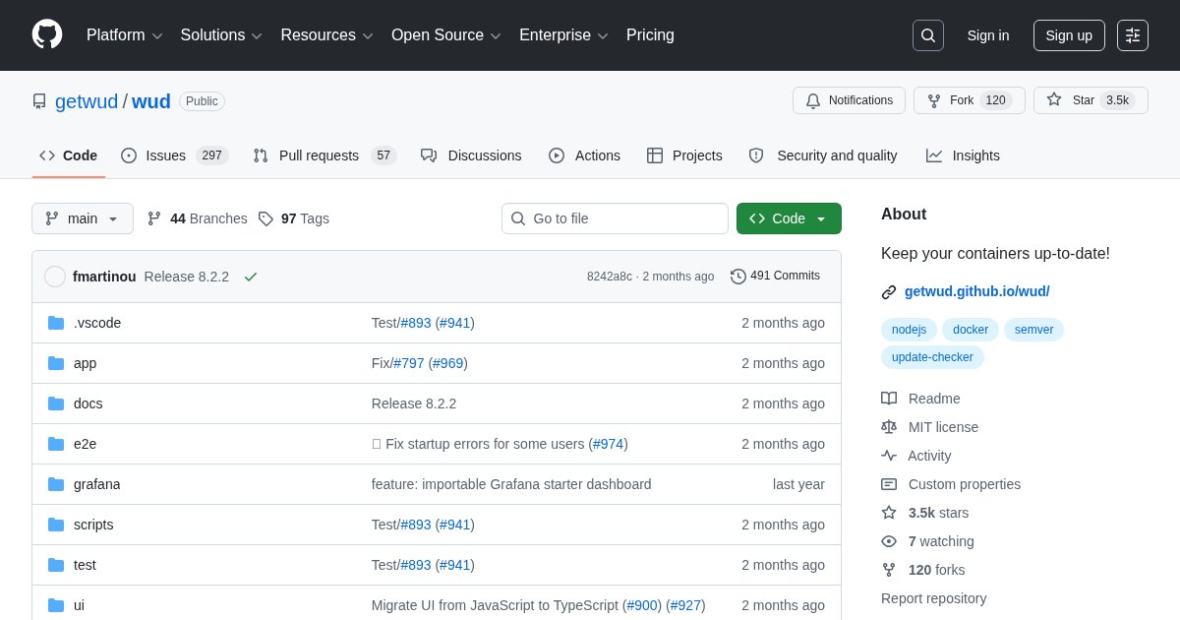This screenshot has height=620, width=1180.
Task: Open the Pull requests tab
Action: (324, 155)
